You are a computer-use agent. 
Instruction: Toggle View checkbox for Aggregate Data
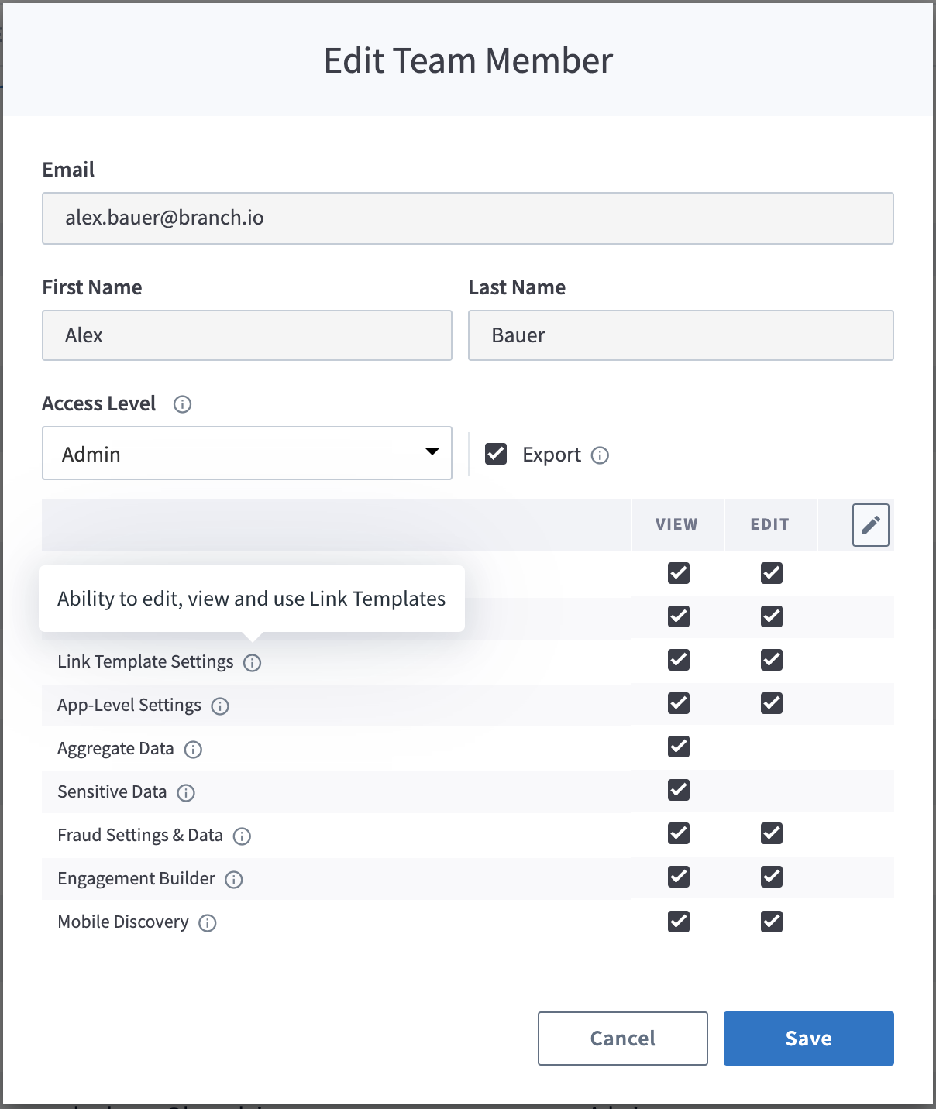pyautogui.click(x=679, y=747)
